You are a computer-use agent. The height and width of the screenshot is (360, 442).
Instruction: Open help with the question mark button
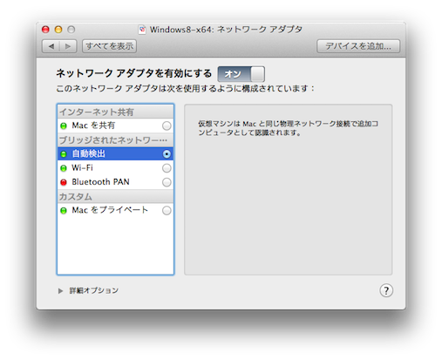point(386,290)
